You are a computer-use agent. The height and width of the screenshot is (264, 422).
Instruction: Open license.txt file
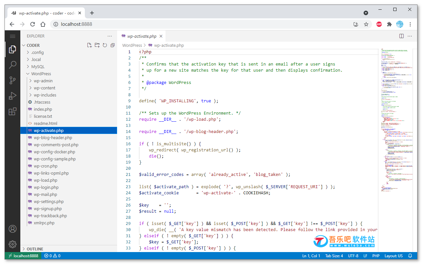coord(69,116)
